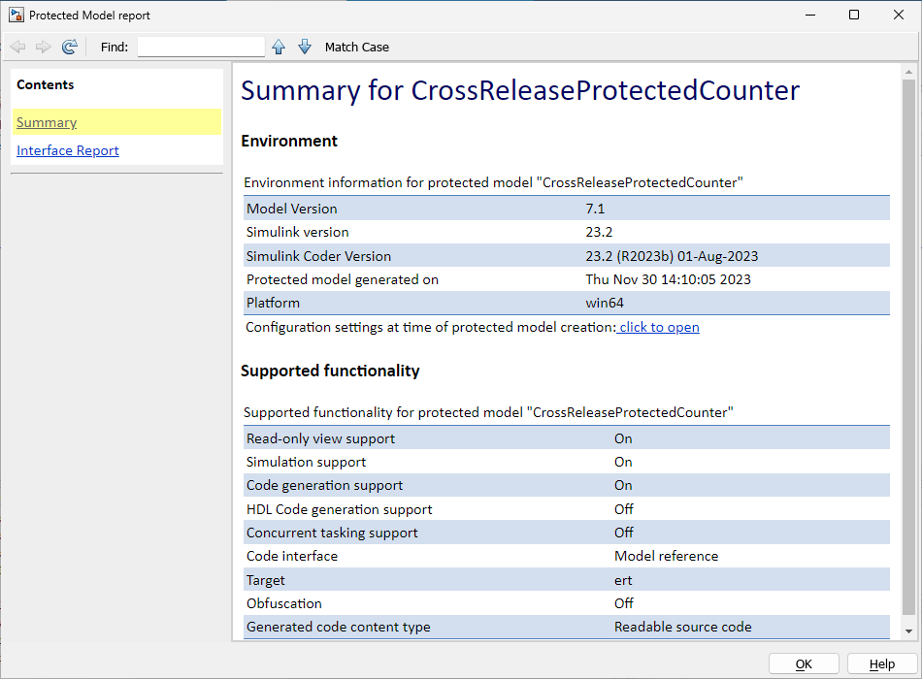Refresh the report with the reload icon
Viewport: 922px width, 679px height.
click(69, 46)
